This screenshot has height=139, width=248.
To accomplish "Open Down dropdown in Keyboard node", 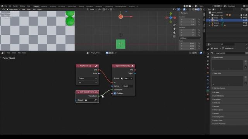I will (x=87, y=78).
